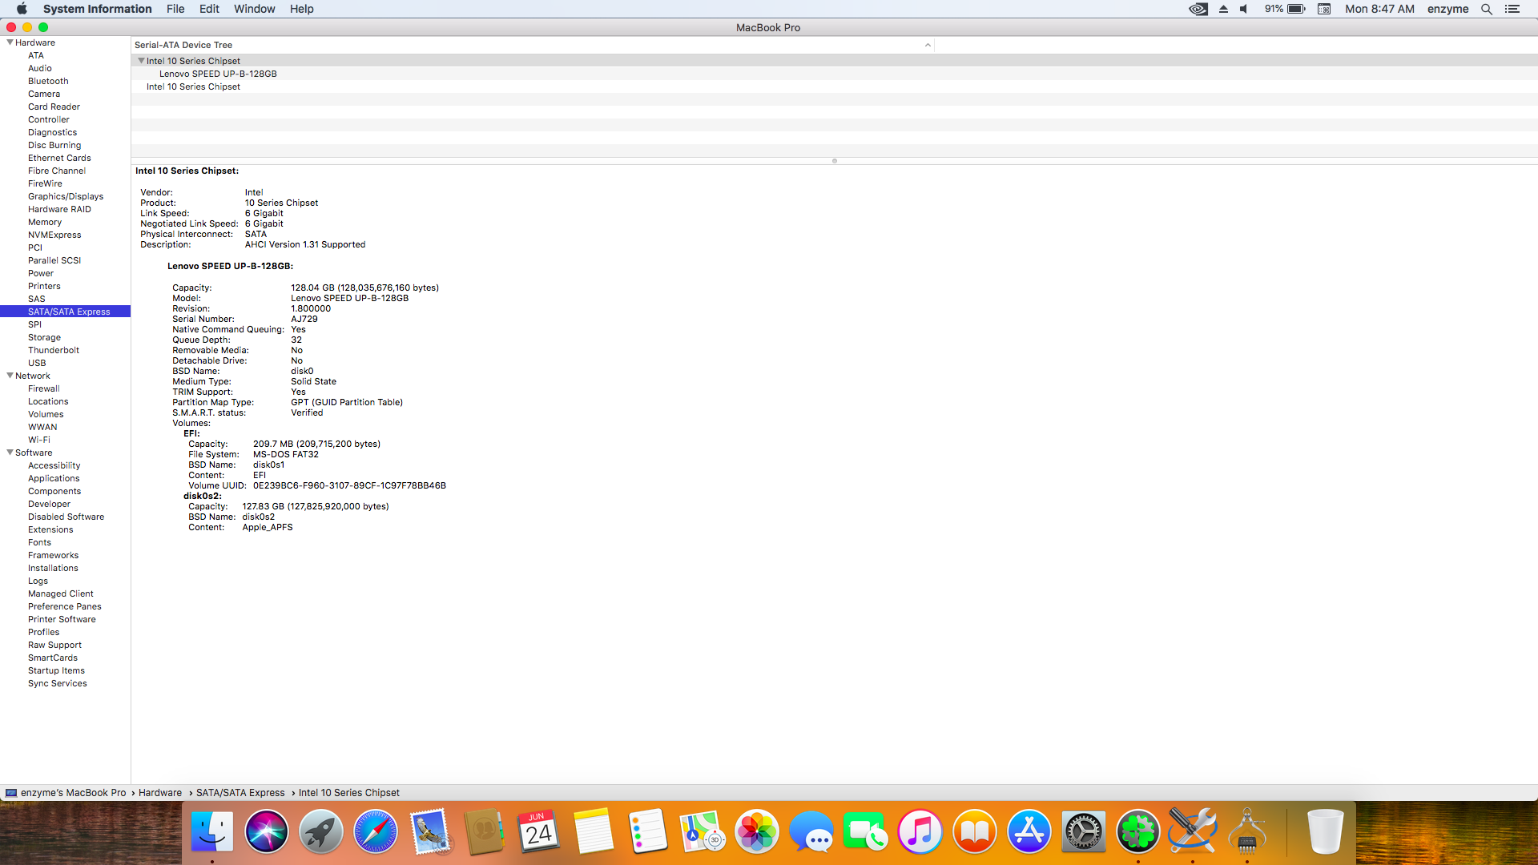The height and width of the screenshot is (865, 1538).
Task: Select Lenovo SPEED UP-B-128GB device row
Action: (218, 74)
